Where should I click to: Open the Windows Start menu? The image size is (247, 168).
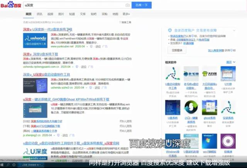pos(2,165)
